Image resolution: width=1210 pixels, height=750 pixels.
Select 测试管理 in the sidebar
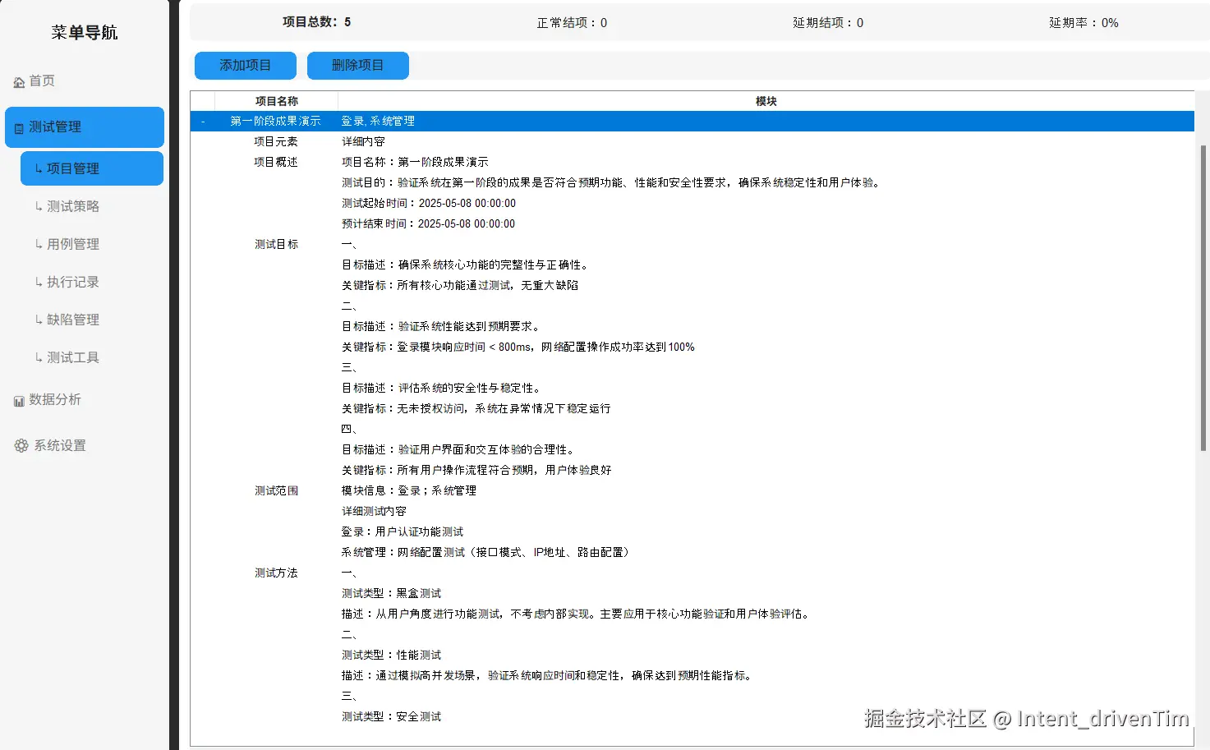(x=85, y=127)
